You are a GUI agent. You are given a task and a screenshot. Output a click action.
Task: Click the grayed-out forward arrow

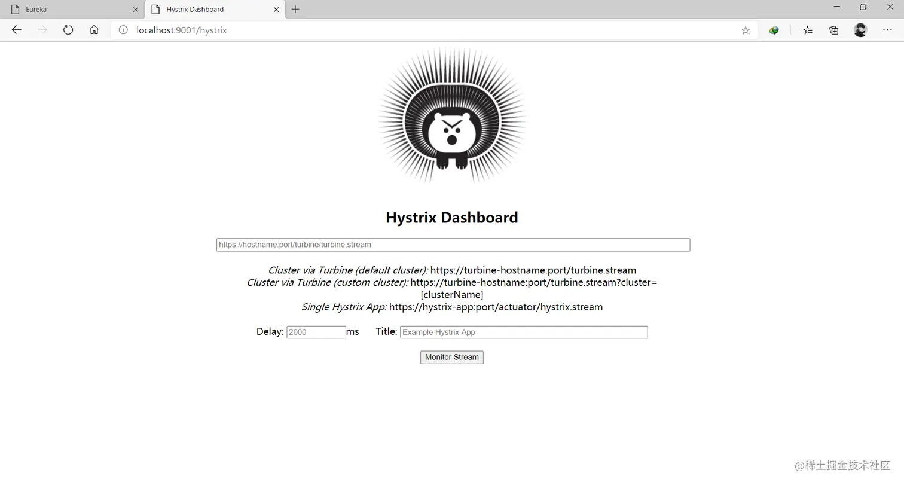click(42, 30)
